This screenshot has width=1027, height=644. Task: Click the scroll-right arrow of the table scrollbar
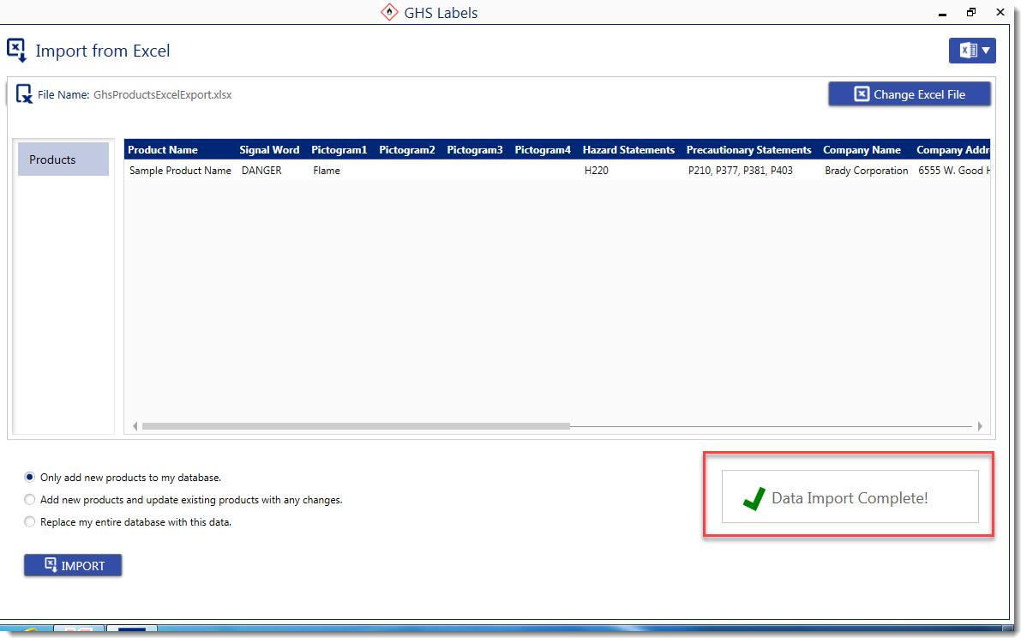[980, 425]
